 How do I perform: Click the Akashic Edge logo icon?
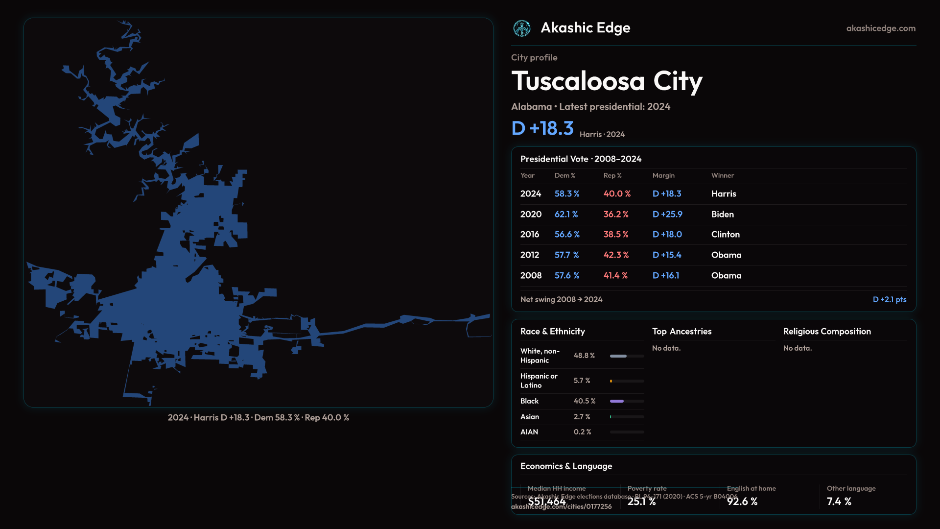[x=521, y=28]
